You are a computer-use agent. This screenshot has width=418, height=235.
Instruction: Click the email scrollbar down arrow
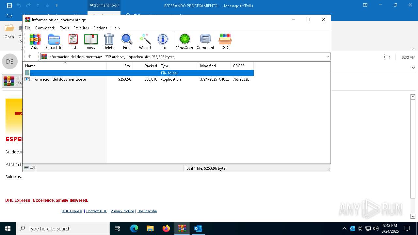[x=413, y=216]
